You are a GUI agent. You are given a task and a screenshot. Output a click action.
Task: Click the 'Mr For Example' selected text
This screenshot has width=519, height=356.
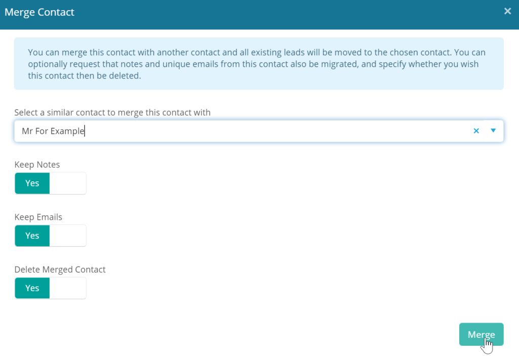(53, 131)
